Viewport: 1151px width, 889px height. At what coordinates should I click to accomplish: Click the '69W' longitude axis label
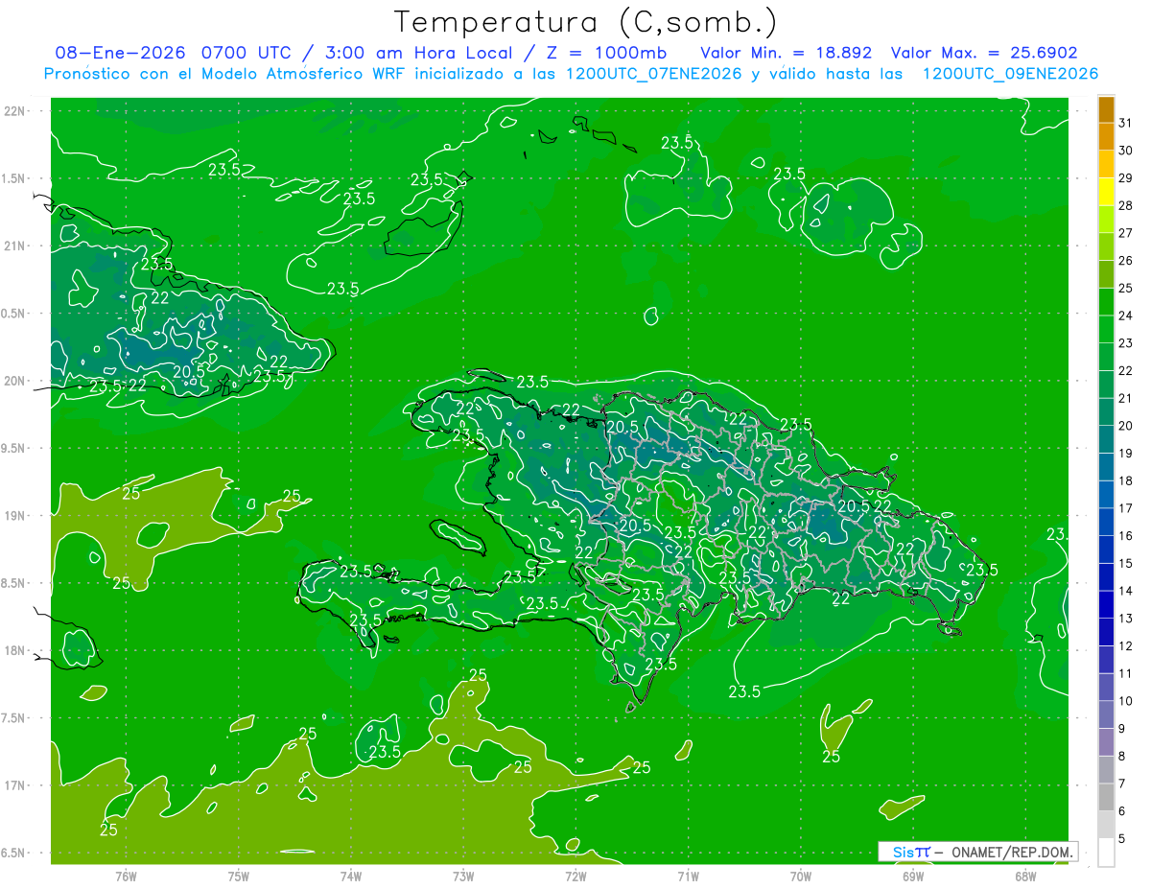[x=913, y=876]
